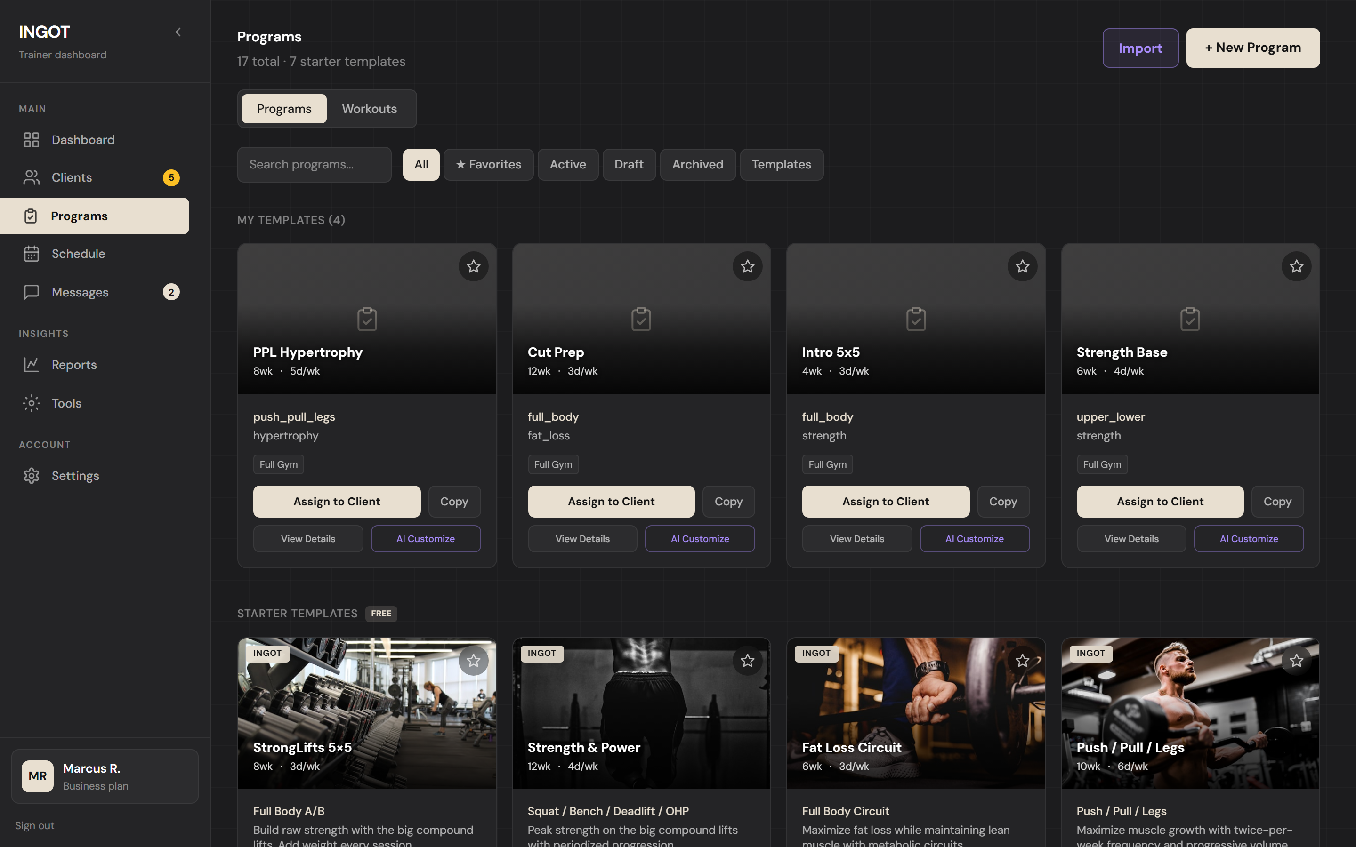This screenshot has width=1356, height=847.
Task: Filter programs by Archived
Action: coord(698,164)
